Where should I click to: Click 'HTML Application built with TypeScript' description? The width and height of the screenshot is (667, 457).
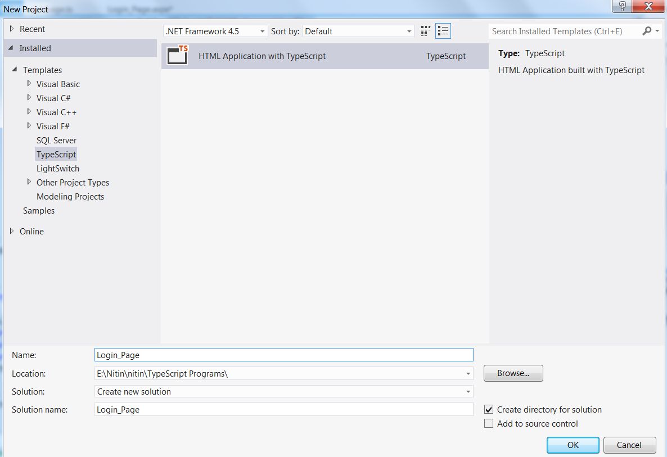(x=571, y=70)
